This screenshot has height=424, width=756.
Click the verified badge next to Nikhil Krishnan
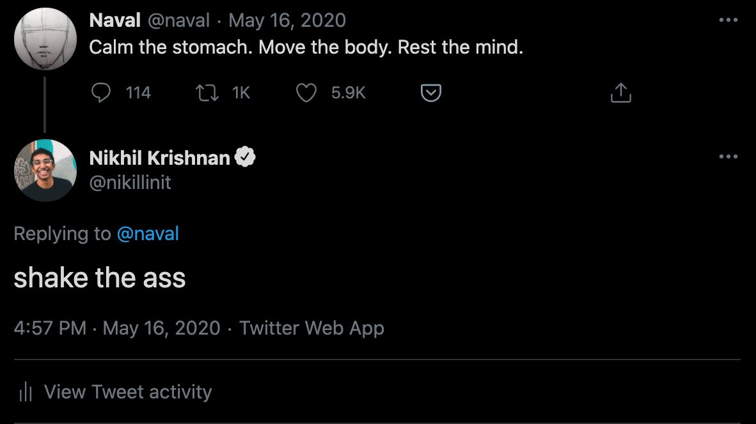[x=246, y=157]
